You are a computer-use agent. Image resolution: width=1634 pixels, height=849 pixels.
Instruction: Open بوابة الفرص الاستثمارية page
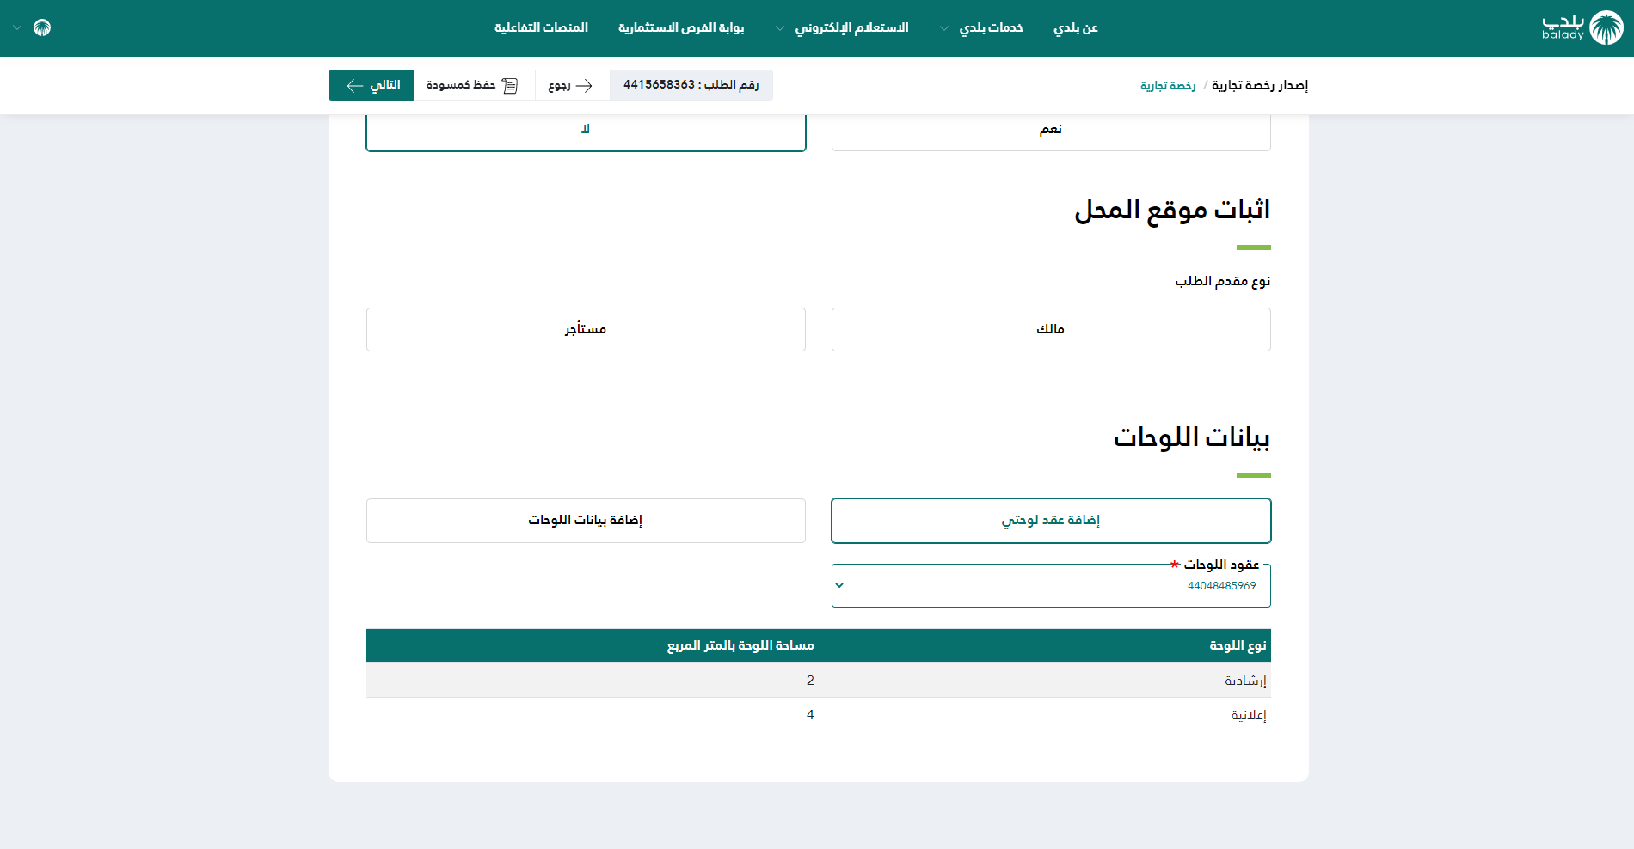click(x=681, y=27)
